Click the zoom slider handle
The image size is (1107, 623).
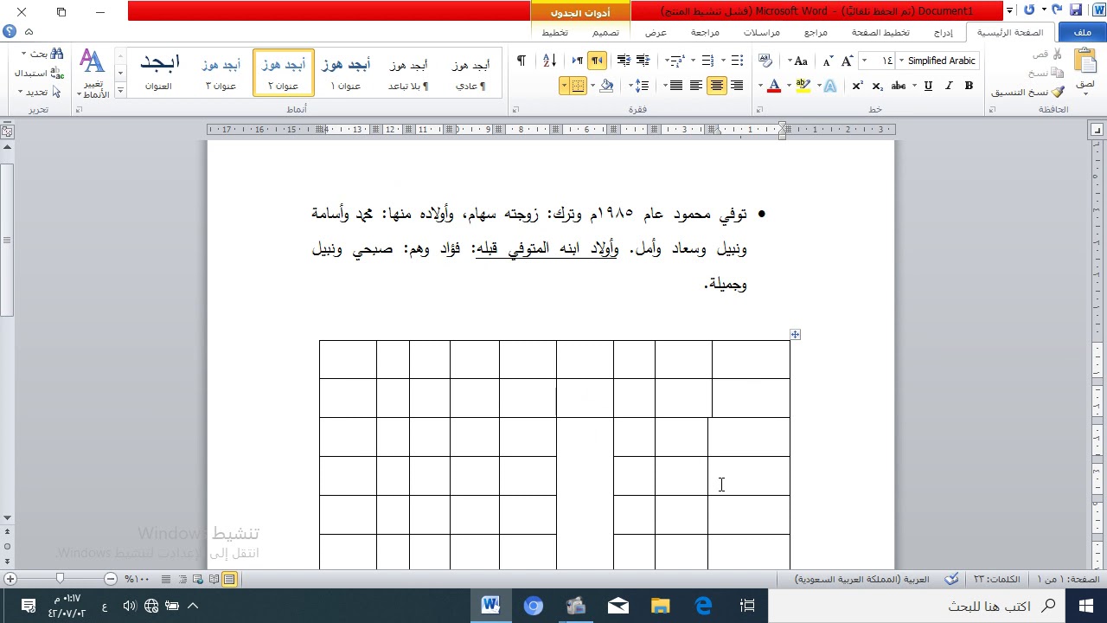[60, 579]
